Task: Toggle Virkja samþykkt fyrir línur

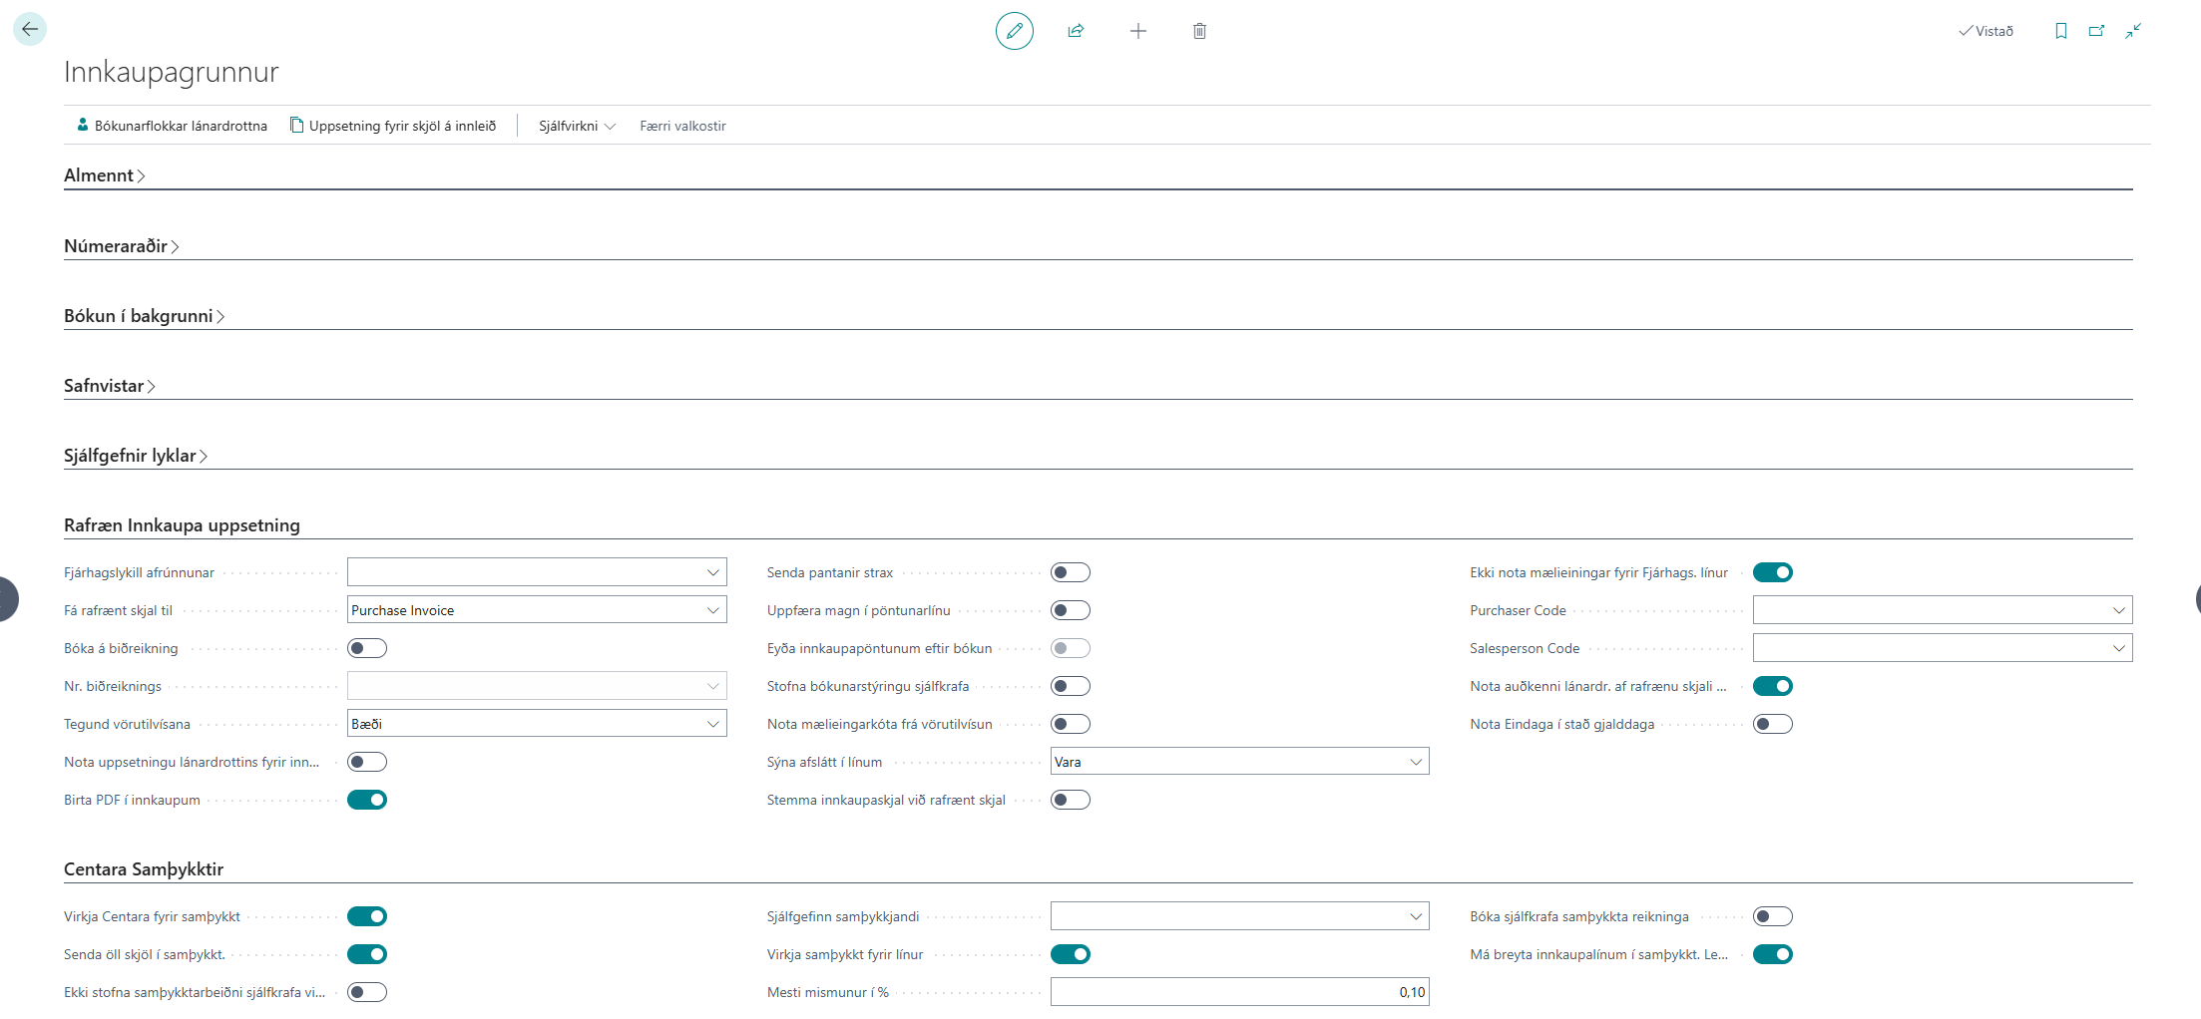Action: pos(1070,954)
